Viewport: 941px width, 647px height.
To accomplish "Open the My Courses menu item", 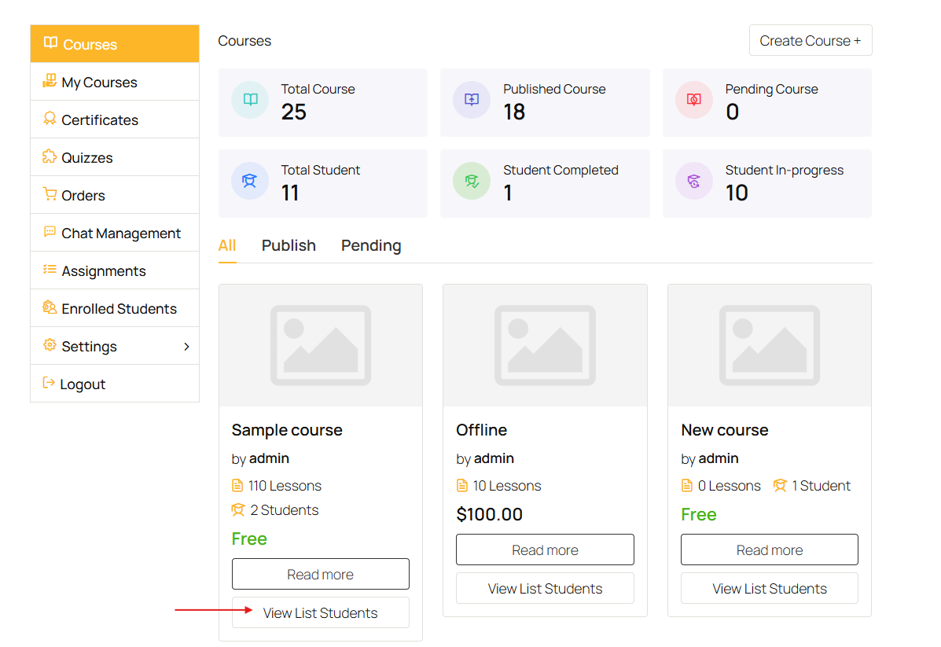I will [99, 81].
